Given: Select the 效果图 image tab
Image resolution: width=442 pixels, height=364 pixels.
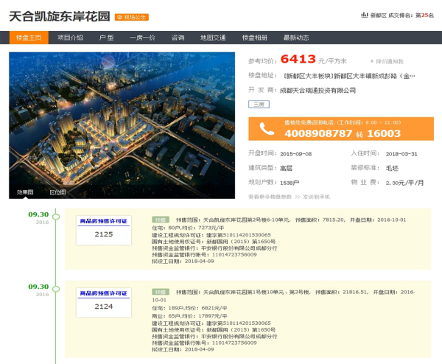Looking at the screenshot, I should (26, 192).
